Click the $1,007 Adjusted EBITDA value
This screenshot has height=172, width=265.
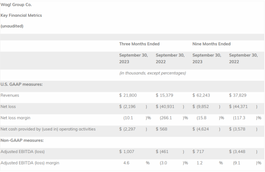pos(127,152)
